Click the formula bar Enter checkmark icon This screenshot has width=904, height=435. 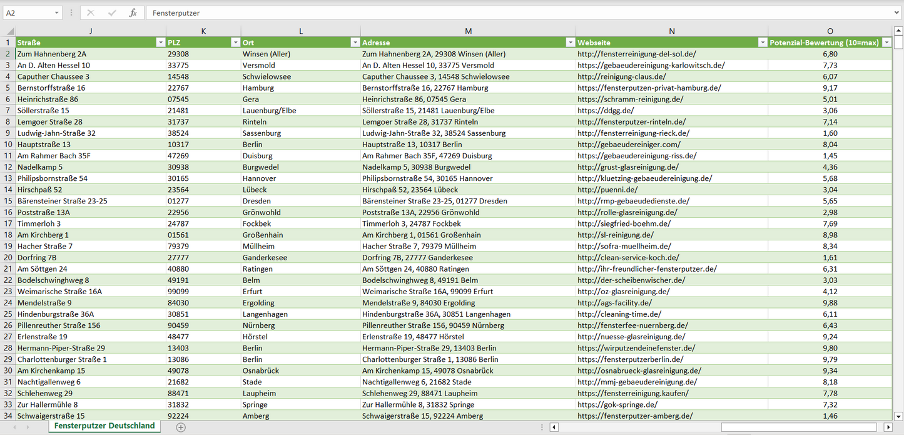point(112,13)
